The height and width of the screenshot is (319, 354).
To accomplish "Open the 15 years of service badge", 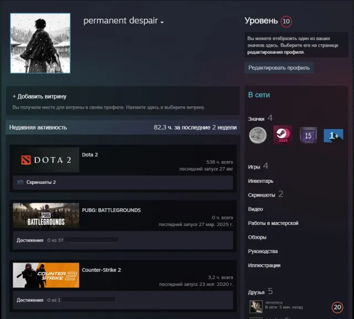I will click(308, 135).
